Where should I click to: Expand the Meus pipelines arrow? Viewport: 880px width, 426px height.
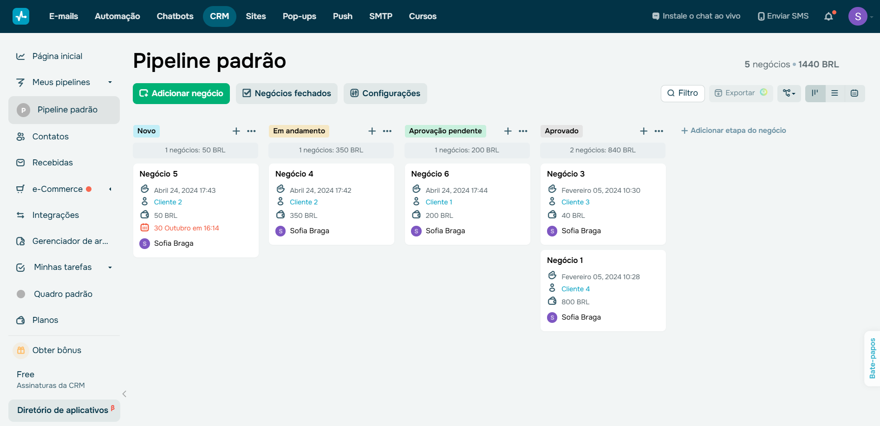pos(110,82)
